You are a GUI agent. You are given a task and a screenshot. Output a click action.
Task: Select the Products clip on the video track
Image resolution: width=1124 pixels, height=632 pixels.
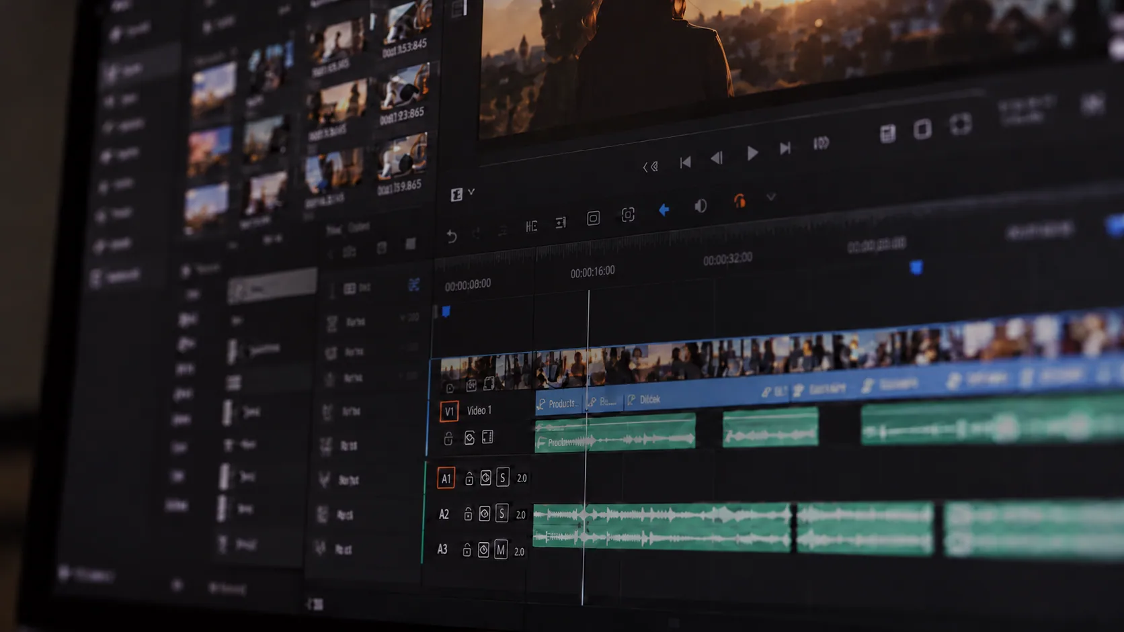click(x=558, y=404)
